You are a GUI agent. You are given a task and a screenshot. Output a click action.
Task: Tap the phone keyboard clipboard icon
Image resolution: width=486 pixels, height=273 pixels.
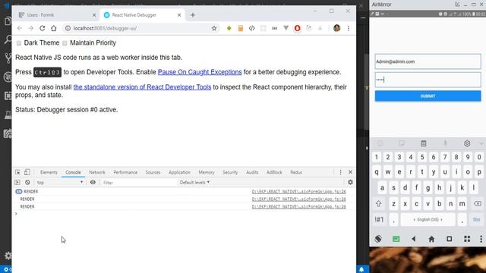pos(424,143)
